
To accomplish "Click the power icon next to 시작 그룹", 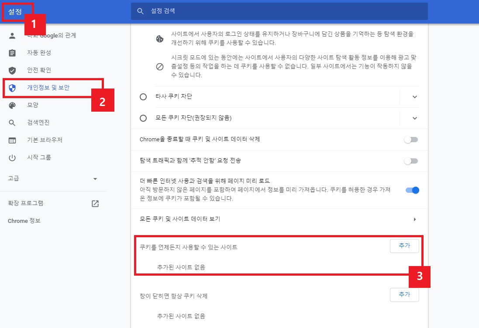I will (x=12, y=158).
